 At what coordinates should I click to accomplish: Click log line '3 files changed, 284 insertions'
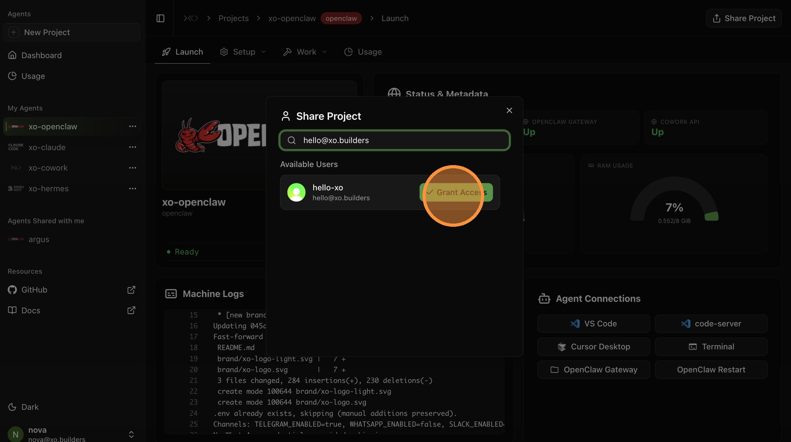coord(325,380)
